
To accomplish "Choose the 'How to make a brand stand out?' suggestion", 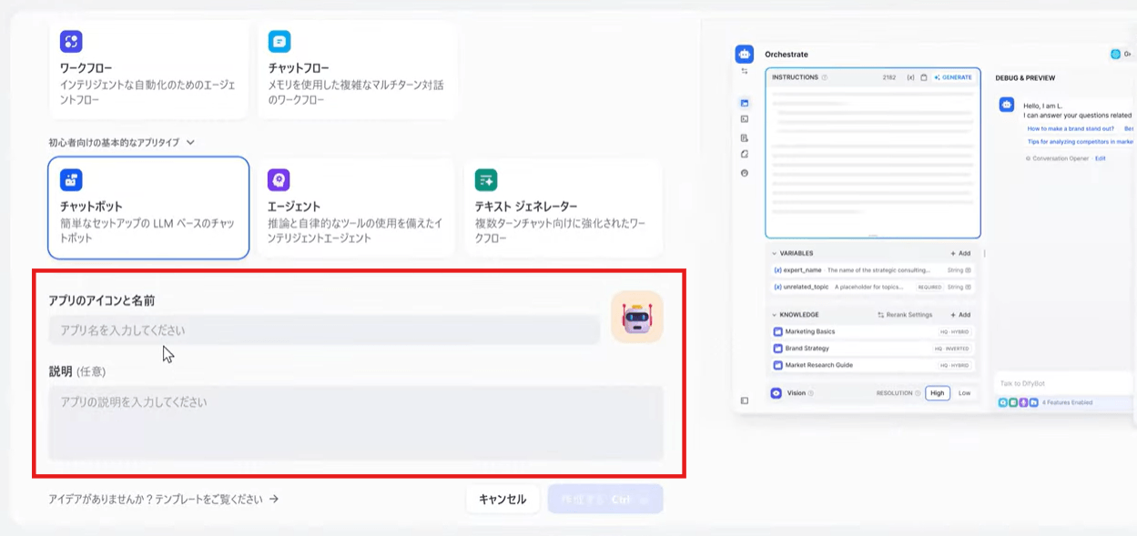I will (x=1071, y=128).
